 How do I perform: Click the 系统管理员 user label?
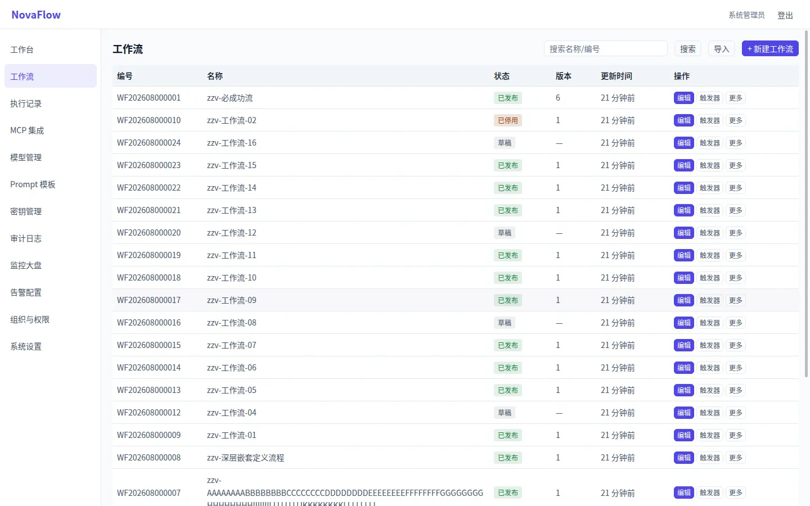pyautogui.click(x=746, y=15)
